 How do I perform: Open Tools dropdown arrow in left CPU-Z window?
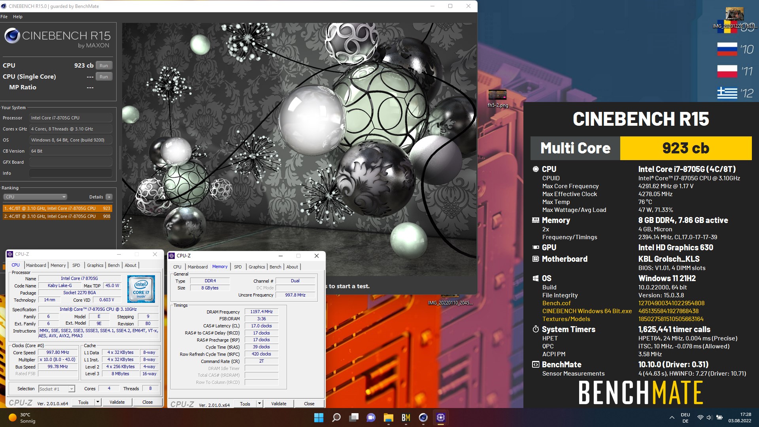[98, 402]
